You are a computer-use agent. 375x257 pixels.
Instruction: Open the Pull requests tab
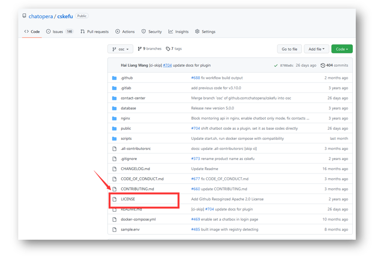click(94, 32)
